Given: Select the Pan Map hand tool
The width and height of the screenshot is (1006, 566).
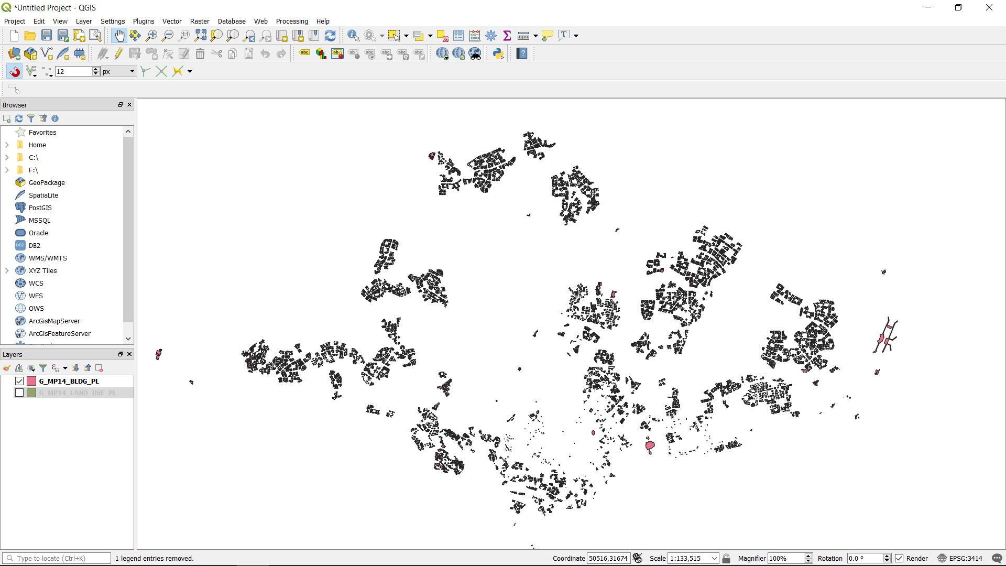Looking at the screenshot, I should click(x=119, y=36).
